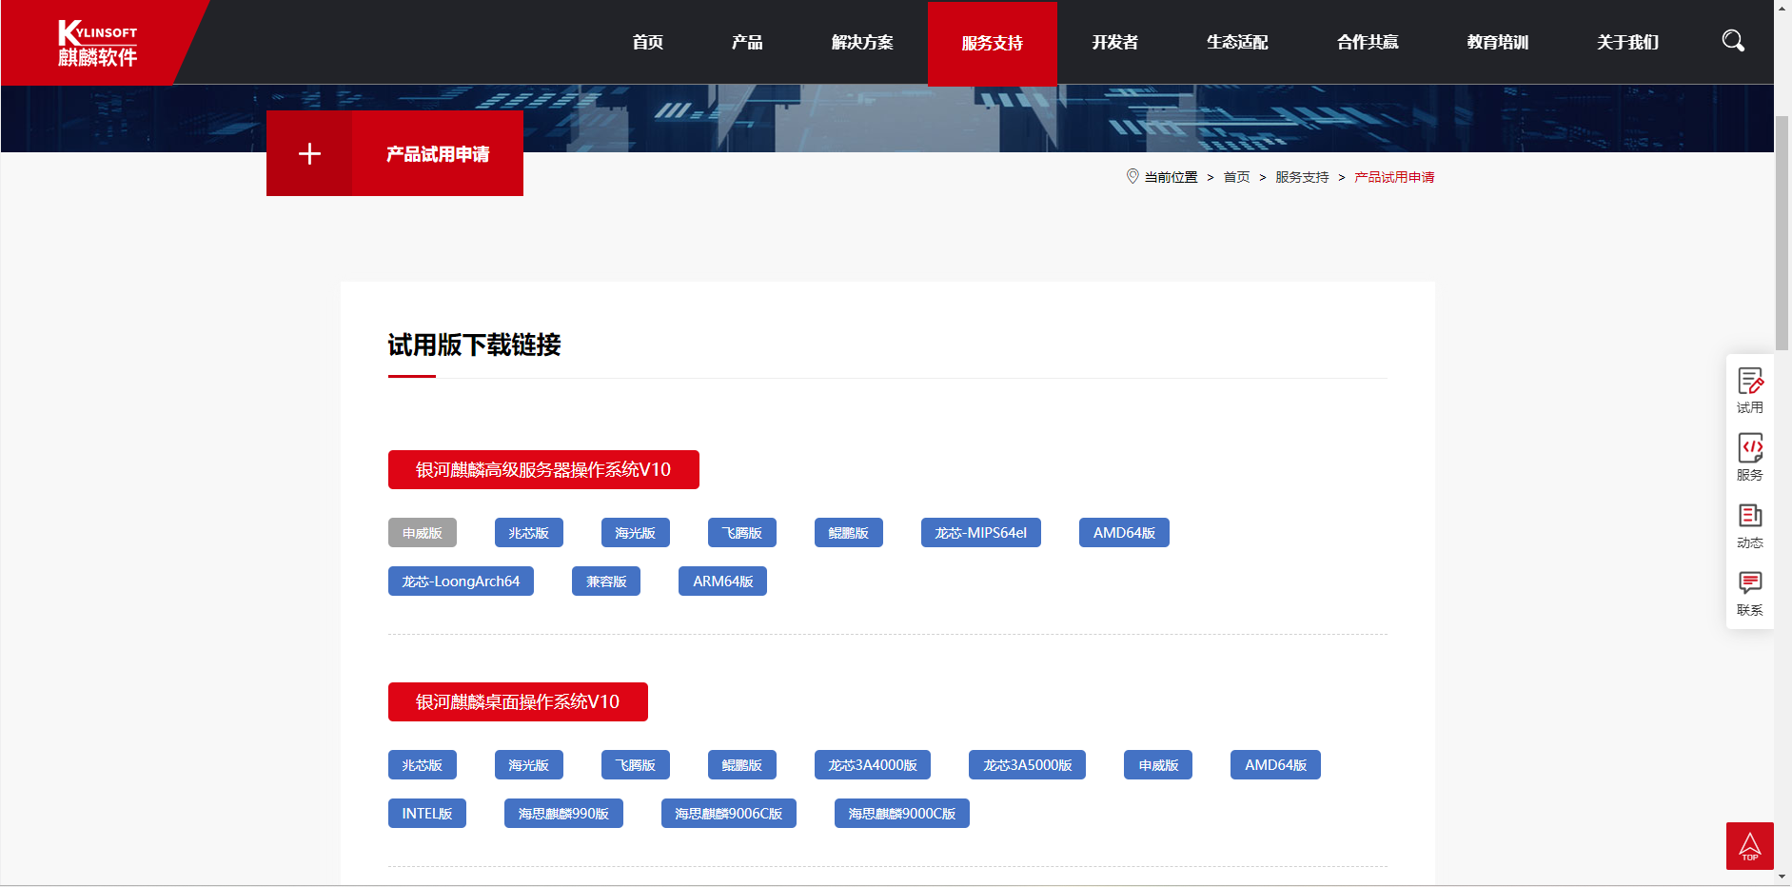
Task: Click the plus icon beside 产品试用申请
Action: pos(309,153)
